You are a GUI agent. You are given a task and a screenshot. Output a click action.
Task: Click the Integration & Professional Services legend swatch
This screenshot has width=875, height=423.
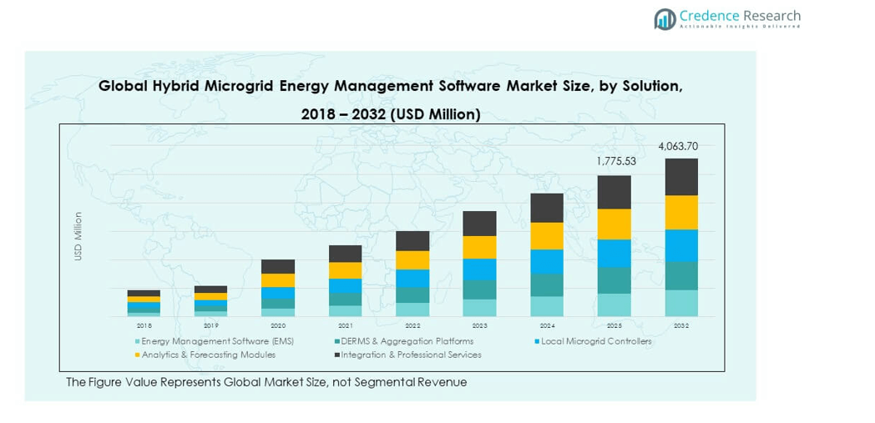[x=336, y=355]
